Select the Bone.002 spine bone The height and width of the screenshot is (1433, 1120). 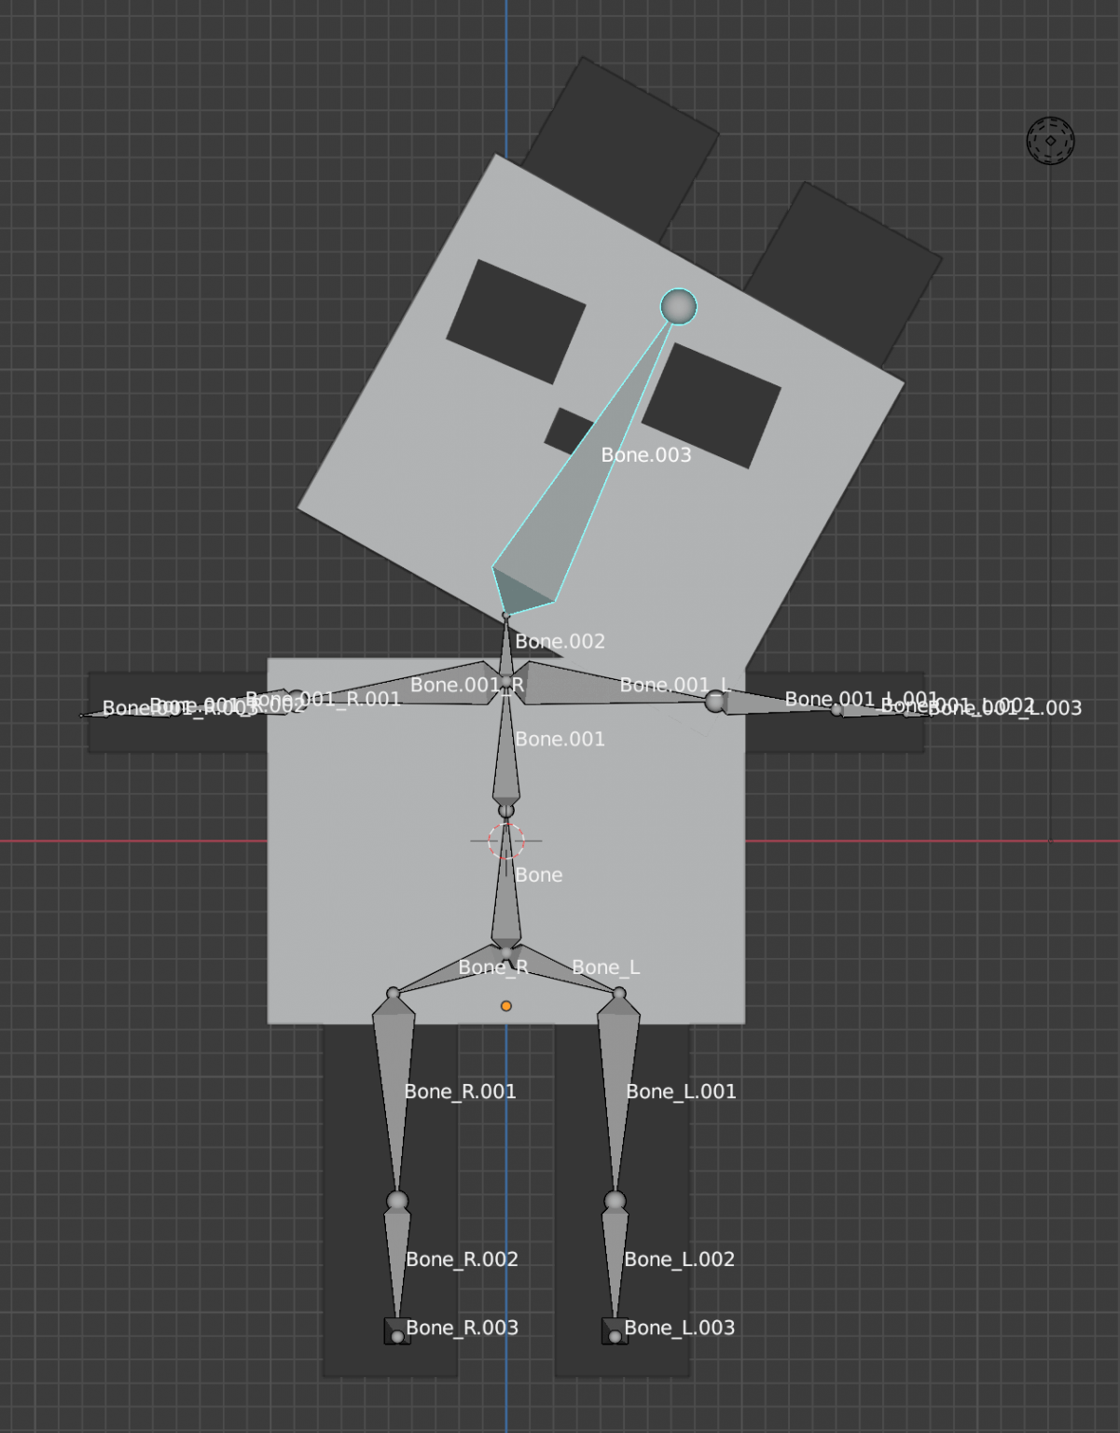[505, 653]
